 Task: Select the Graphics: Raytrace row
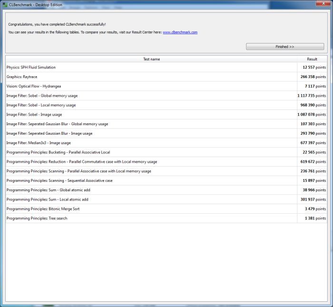pyautogui.click(x=166, y=77)
